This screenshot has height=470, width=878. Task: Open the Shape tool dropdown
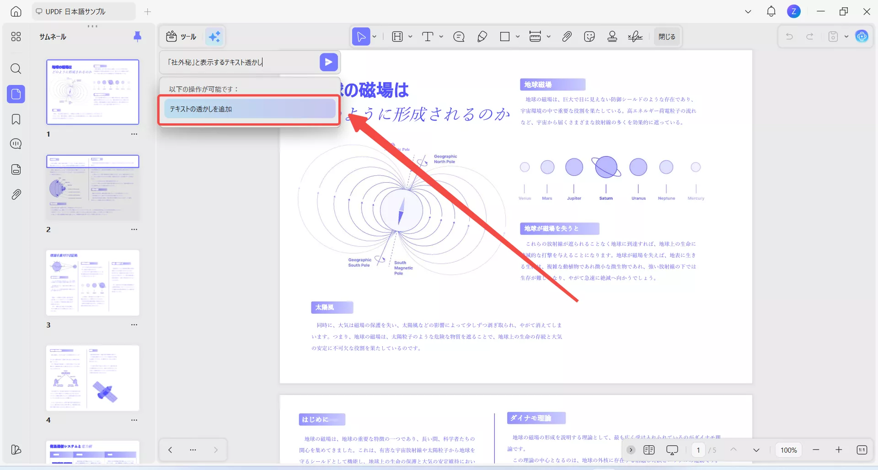pyautogui.click(x=517, y=37)
